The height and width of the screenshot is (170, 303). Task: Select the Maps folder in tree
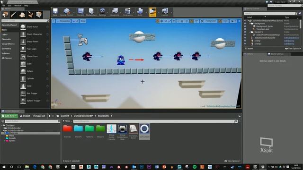[x=11, y=136]
